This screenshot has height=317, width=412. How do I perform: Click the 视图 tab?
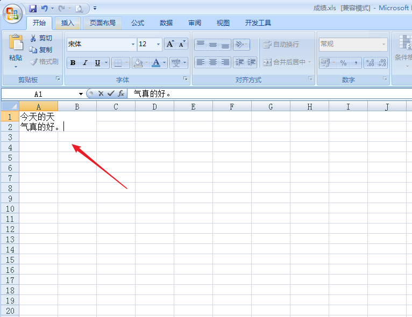tap(223, 23)
